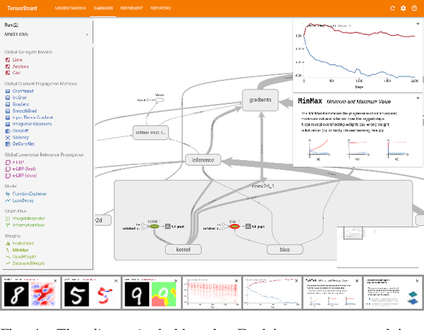The width and height of the screenshot is (424, 330).
Task: Collapse the MinMax description panel
Action: [x=418, y=98]
